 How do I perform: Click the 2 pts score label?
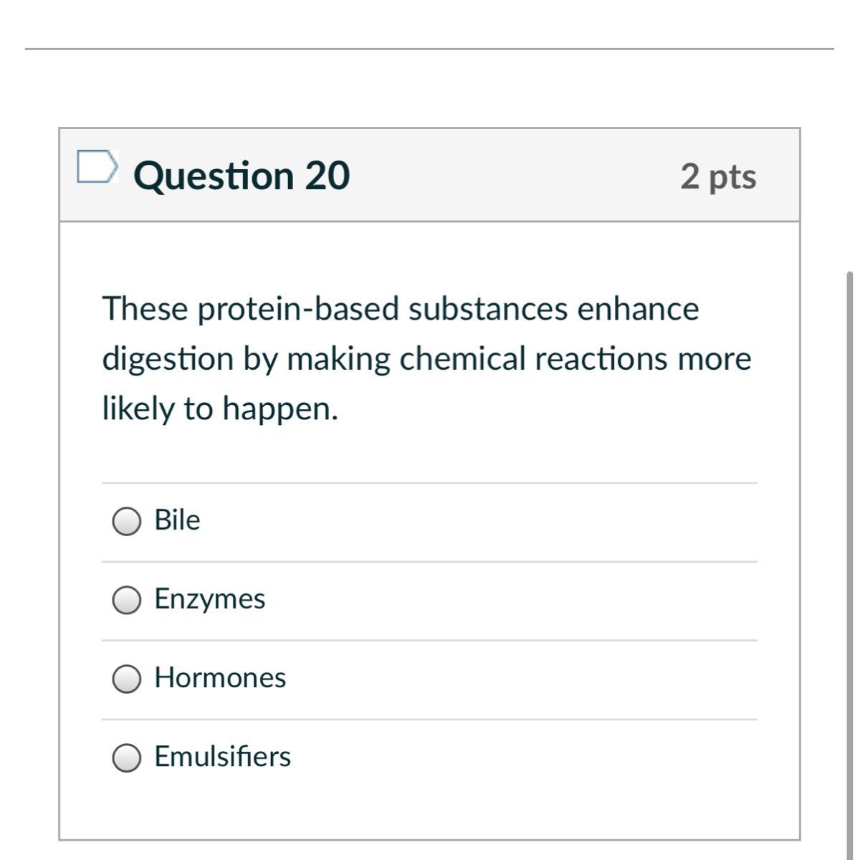pyautogui.click(x=718, y=176)
